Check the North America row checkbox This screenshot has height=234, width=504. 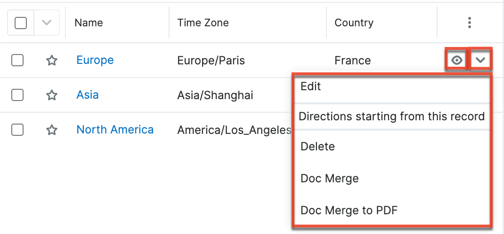tap(17, 130)
